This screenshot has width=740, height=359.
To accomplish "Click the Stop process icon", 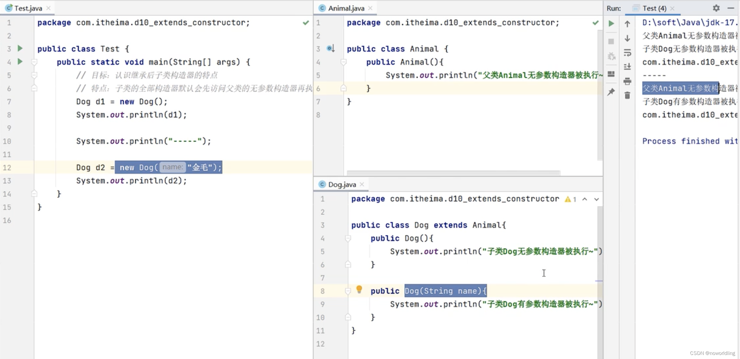I will point(611,41).
